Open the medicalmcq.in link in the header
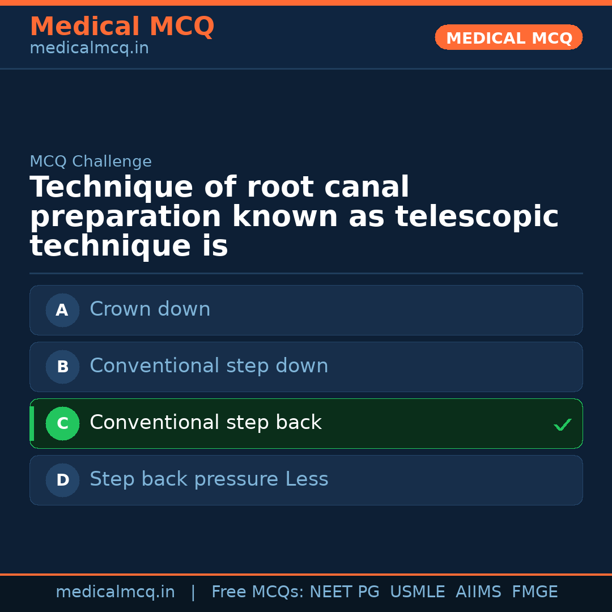This screenshot has height=612, width=612. [89, 49]
